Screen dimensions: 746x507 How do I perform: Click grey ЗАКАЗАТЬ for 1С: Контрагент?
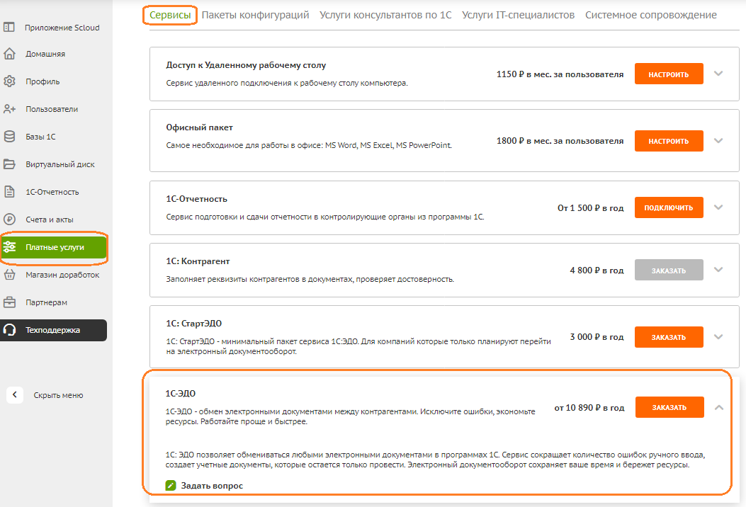point(669,270)
